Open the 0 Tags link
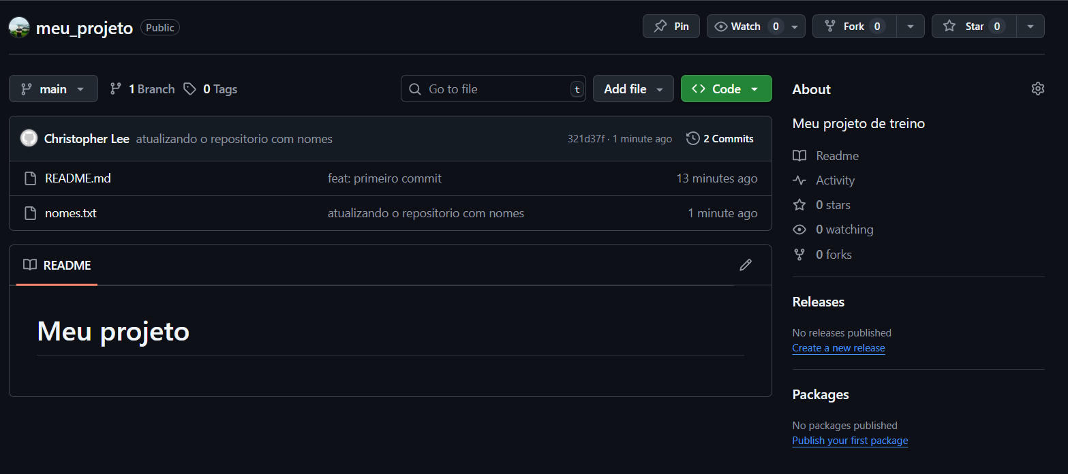 211,89
